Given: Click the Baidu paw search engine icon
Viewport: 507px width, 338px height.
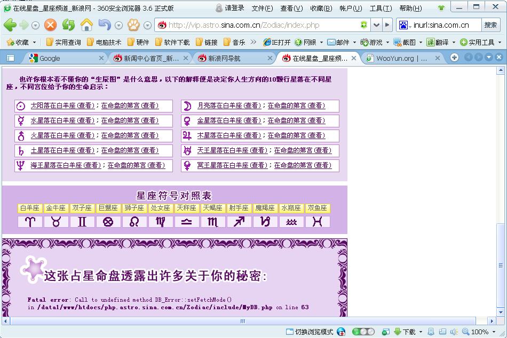Looking at the screenshot, I should pyautogui.click(x=403, y=25).
